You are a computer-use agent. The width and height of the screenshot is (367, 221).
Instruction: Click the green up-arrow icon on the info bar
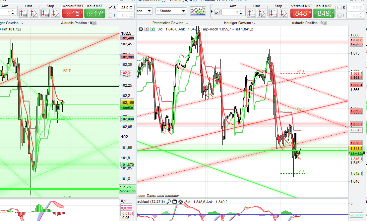[153, 29]
